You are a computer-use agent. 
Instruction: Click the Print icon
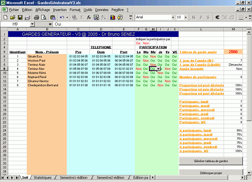click(x=37, y=17)
